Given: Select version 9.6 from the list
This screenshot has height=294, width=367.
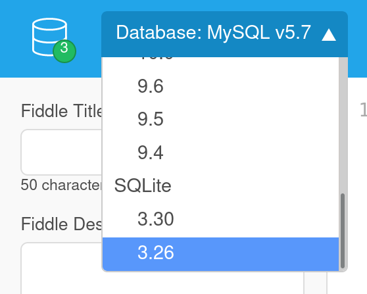Looking at the screenshot, I should pos(220,86).
